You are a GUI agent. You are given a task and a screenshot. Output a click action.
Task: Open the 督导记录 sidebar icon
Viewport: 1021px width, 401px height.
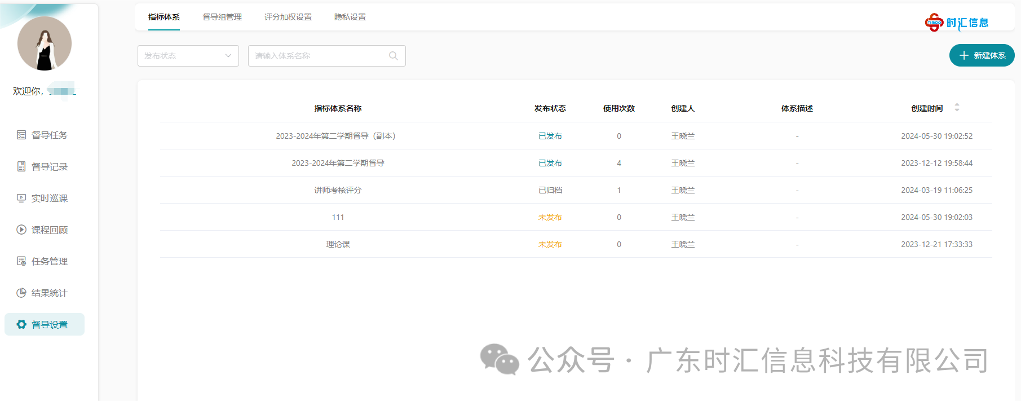tap(21, 166)
